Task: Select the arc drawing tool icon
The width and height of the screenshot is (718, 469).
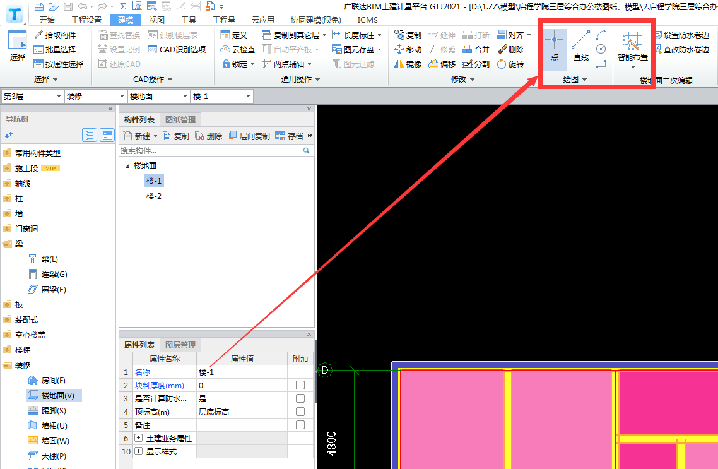Action: [x=601, y=35]
